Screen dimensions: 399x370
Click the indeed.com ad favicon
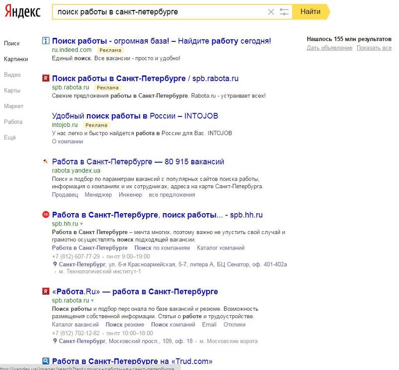(45, 41)
